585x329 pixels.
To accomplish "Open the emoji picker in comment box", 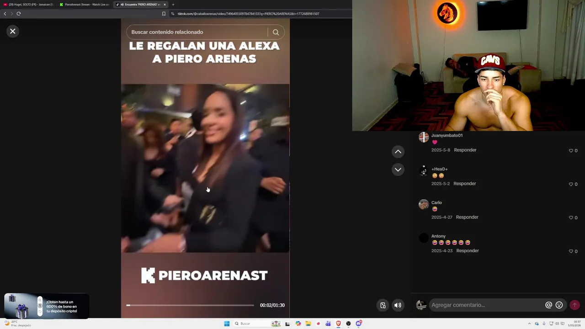I will tap(559, 305).
